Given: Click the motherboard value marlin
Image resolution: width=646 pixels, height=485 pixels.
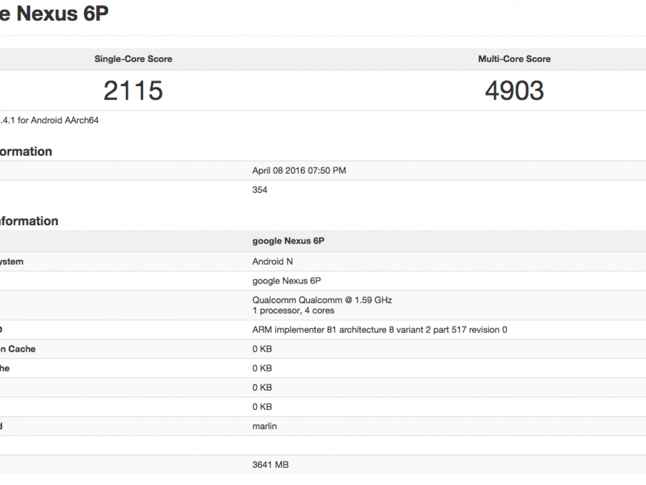Looking at the screenshot, I should pyautogui.click(x=264, y=426).
